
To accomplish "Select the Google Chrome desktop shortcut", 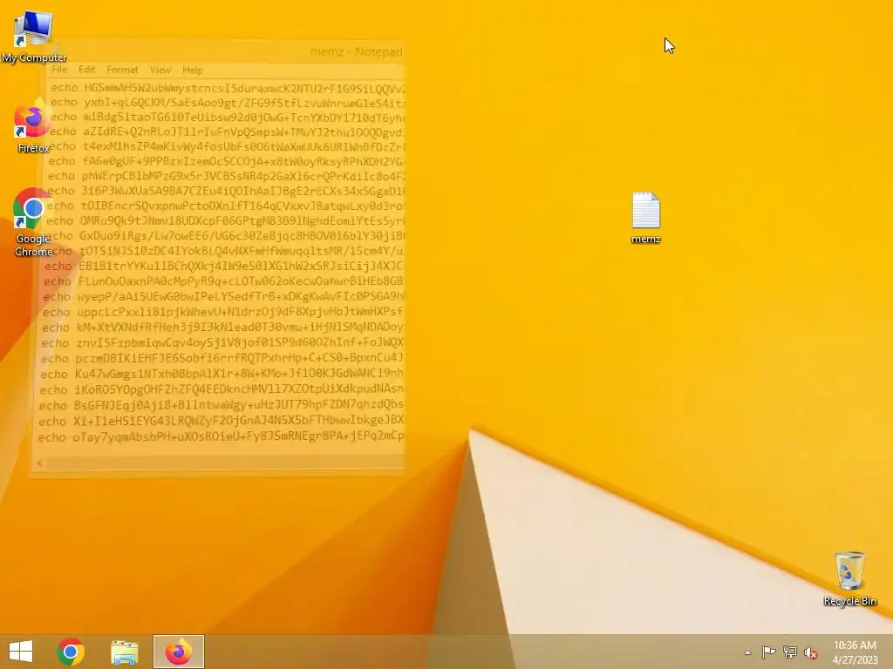I will tap(33, 222).
